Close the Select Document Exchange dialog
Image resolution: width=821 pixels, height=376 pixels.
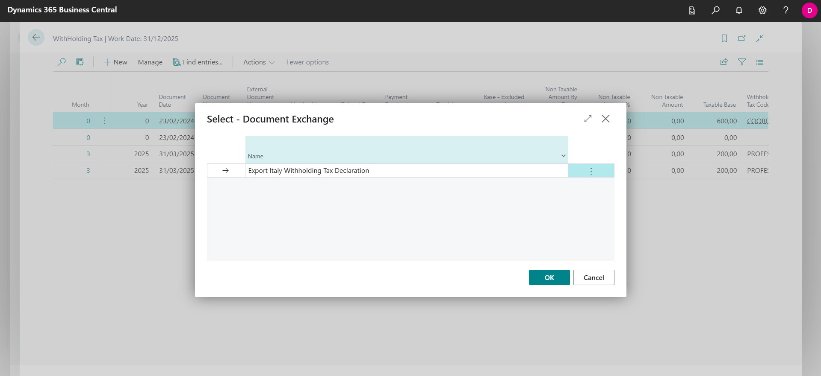[605, 119]
